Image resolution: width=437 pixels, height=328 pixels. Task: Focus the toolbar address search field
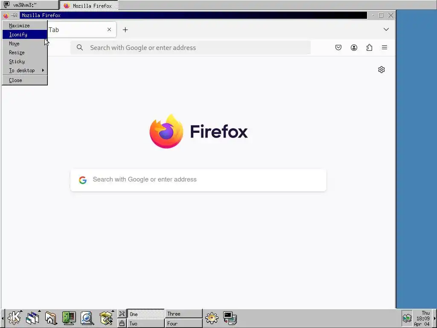tap(191, 47)
